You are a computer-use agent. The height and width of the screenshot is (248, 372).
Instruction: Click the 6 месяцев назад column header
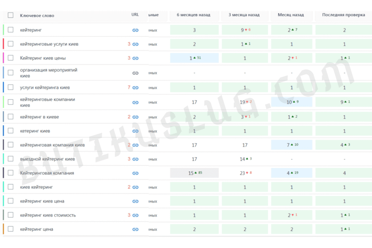coord(193,15)
